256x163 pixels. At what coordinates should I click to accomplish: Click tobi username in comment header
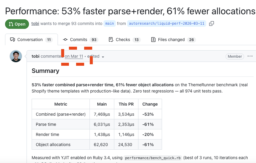36,56
